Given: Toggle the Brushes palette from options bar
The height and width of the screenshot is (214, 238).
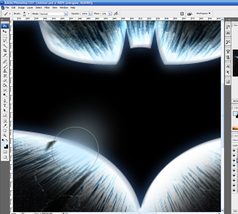Looking at the screenshot, I should coord(182,14).
